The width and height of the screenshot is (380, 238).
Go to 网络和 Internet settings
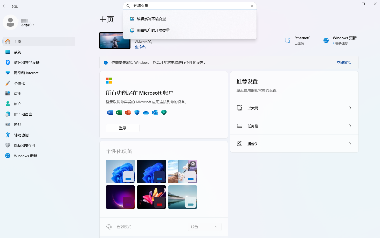tap(26, 73)
